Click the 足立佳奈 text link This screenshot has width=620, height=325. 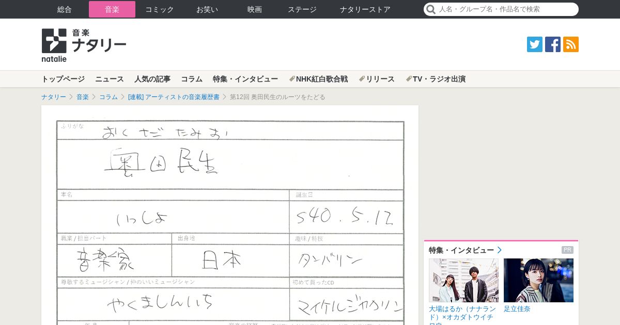(x=517, y=309)
